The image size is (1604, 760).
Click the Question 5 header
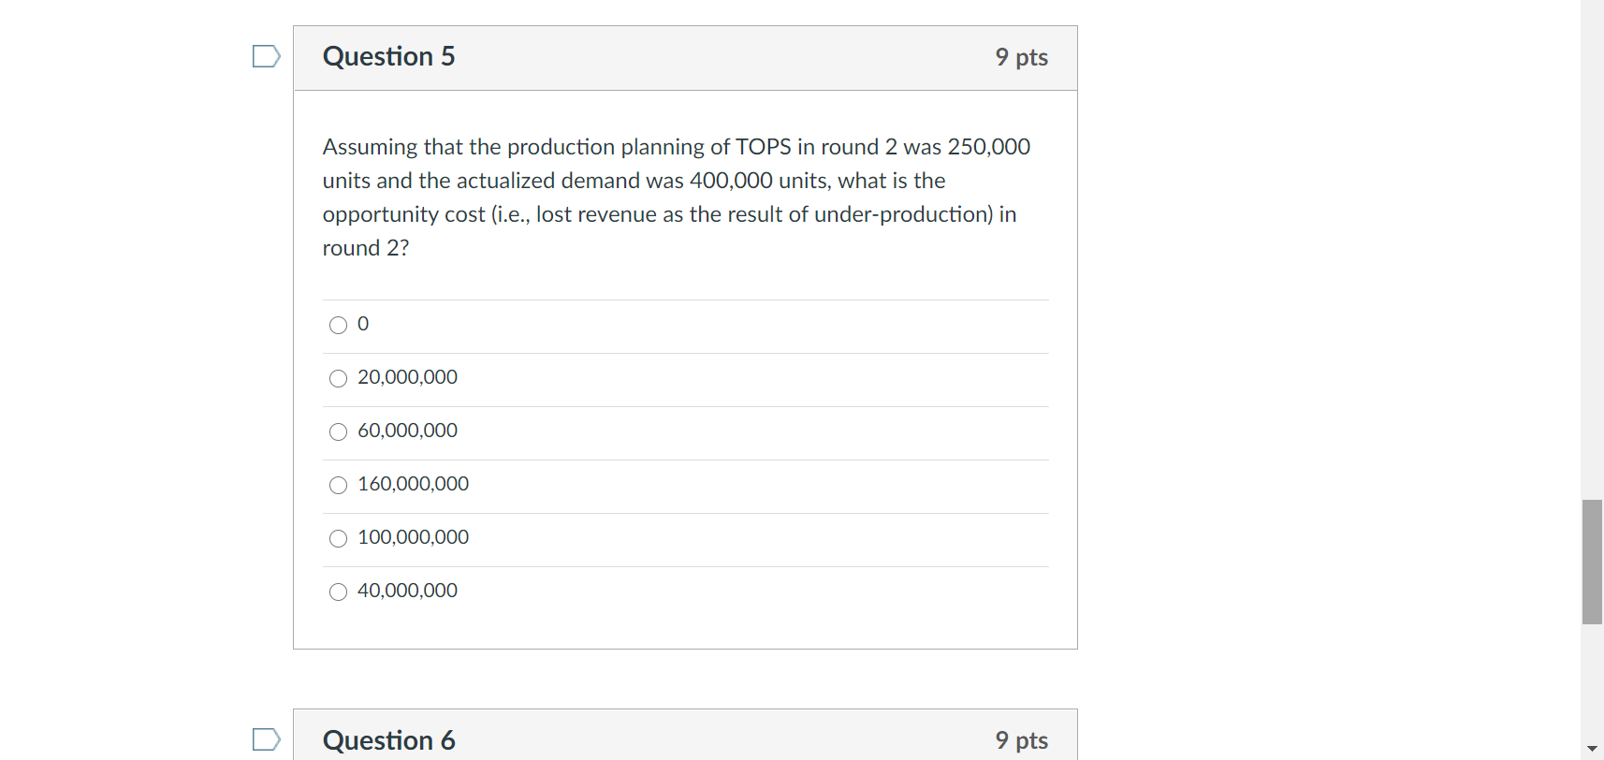tap(388, 56)
